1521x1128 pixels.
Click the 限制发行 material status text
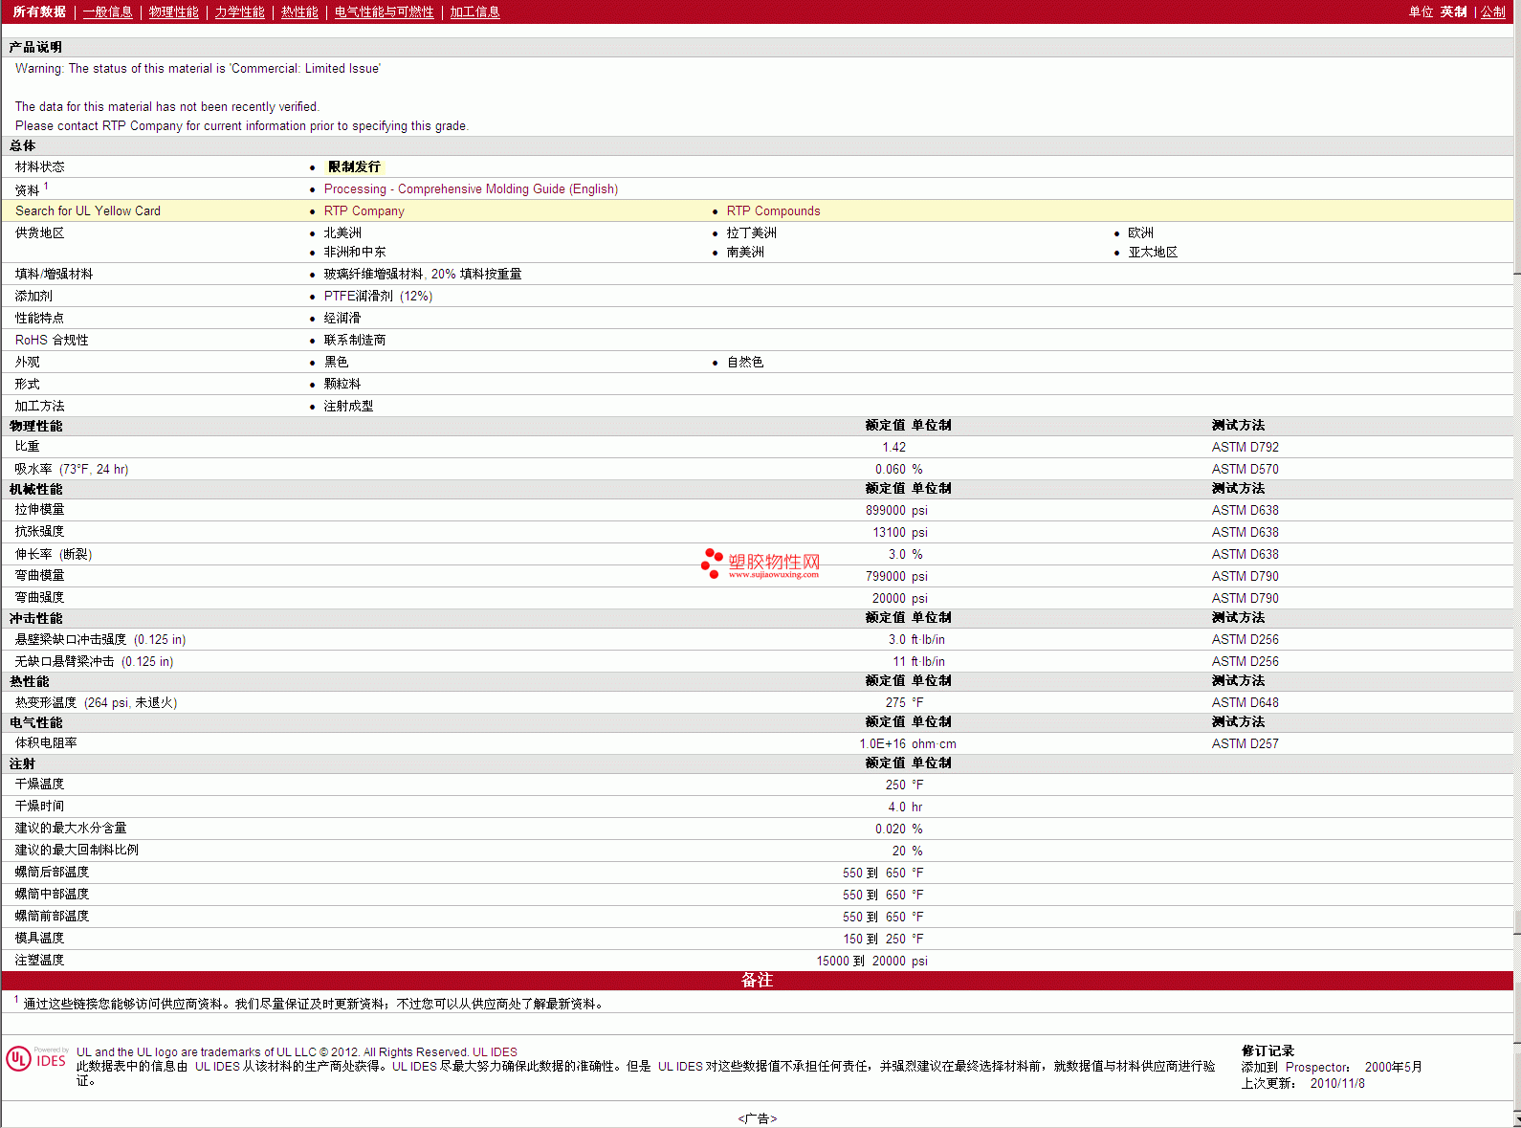click(x=354, y=167)
